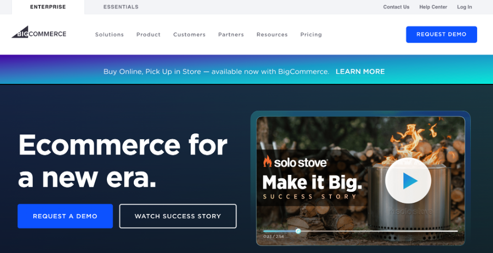The width and height of the screenshot is (493, 253).
Task: Open the Resources menu item
Action: point(272,35)
